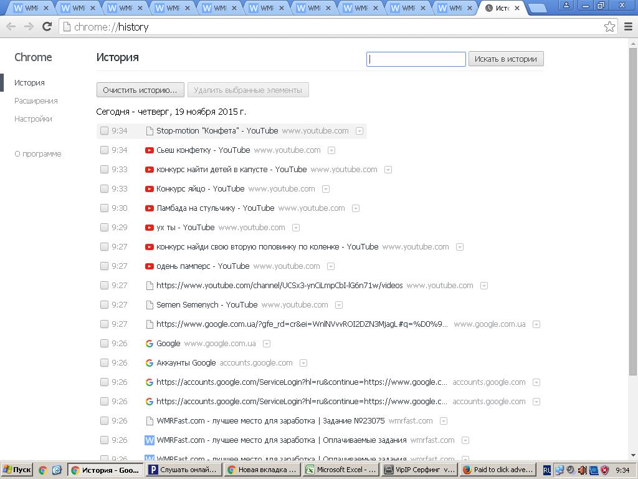Click red shield icon in system tray
Viewport: 638px width, 479px height.
click(x=605, y=470)
